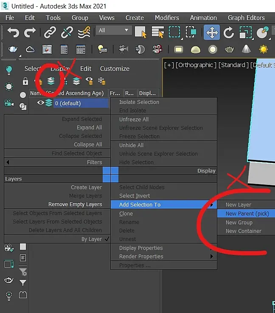This screenshot has width=275, height=313.
Task: Click the Select Object cursor tool
Action: (x=140, y=32)
